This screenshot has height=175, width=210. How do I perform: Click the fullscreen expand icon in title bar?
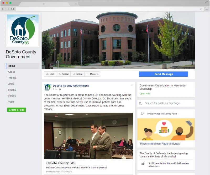click(206, 2)
